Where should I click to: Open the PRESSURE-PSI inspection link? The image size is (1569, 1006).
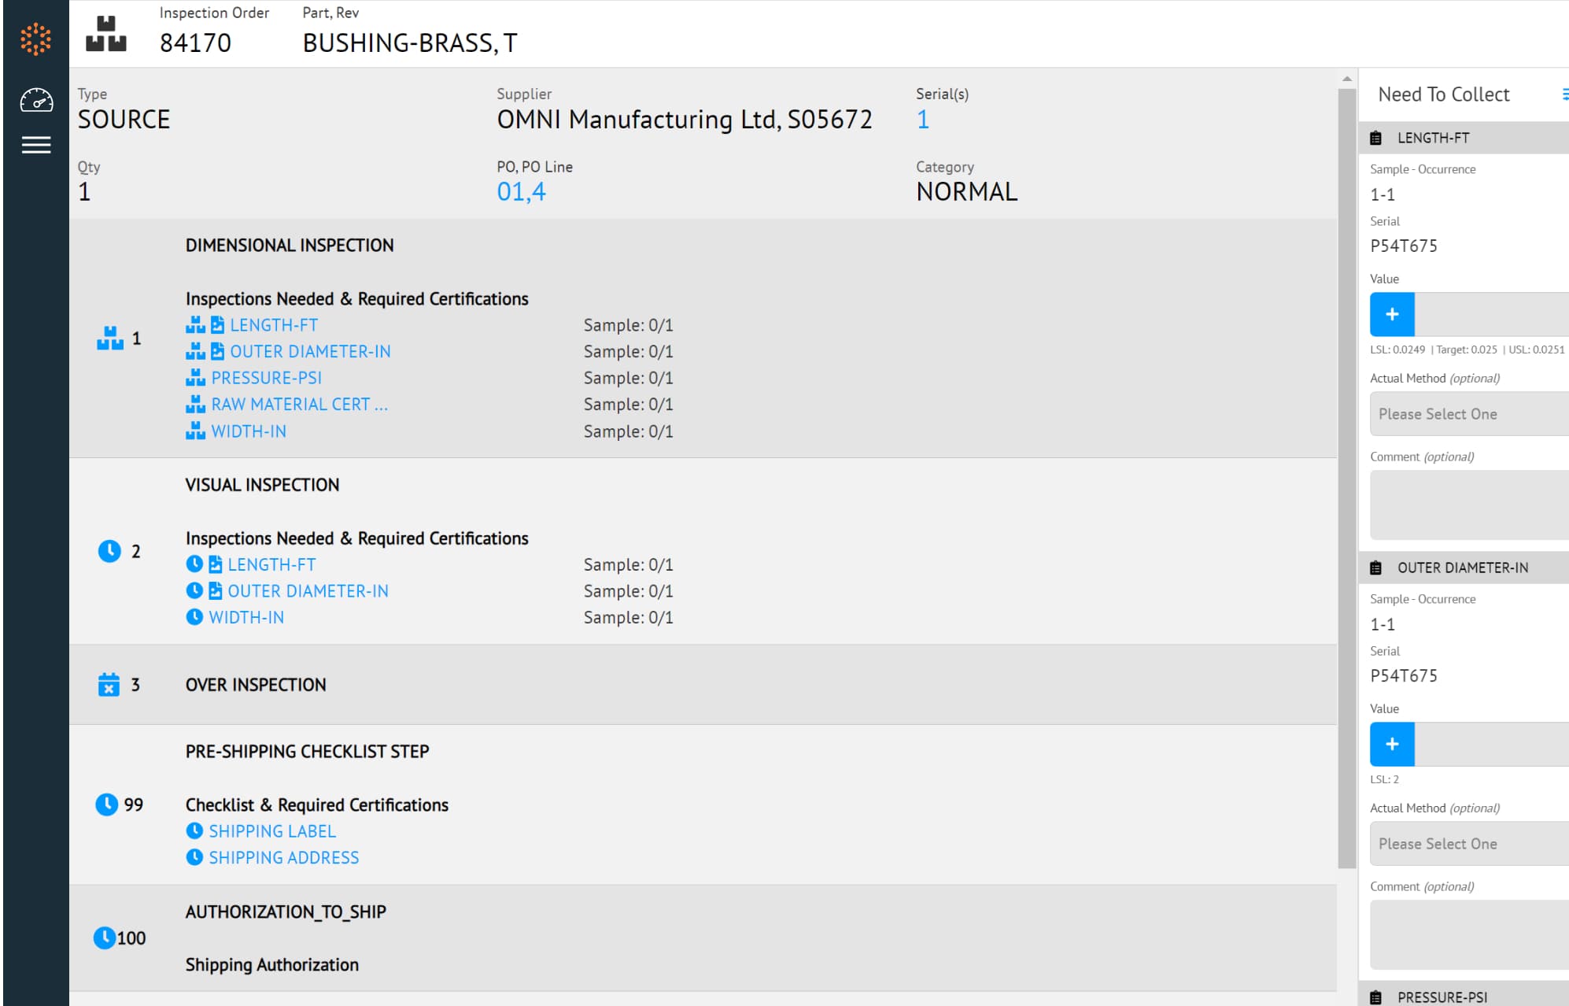266,378
